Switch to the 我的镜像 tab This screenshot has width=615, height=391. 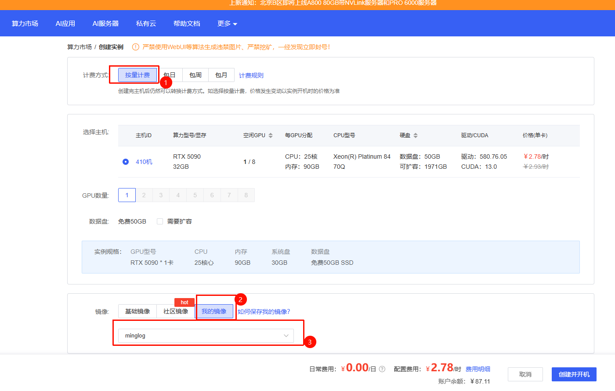[214, 311]
